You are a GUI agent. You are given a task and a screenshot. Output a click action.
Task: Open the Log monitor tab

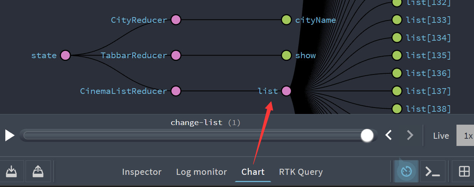click(x=201, y=172)
